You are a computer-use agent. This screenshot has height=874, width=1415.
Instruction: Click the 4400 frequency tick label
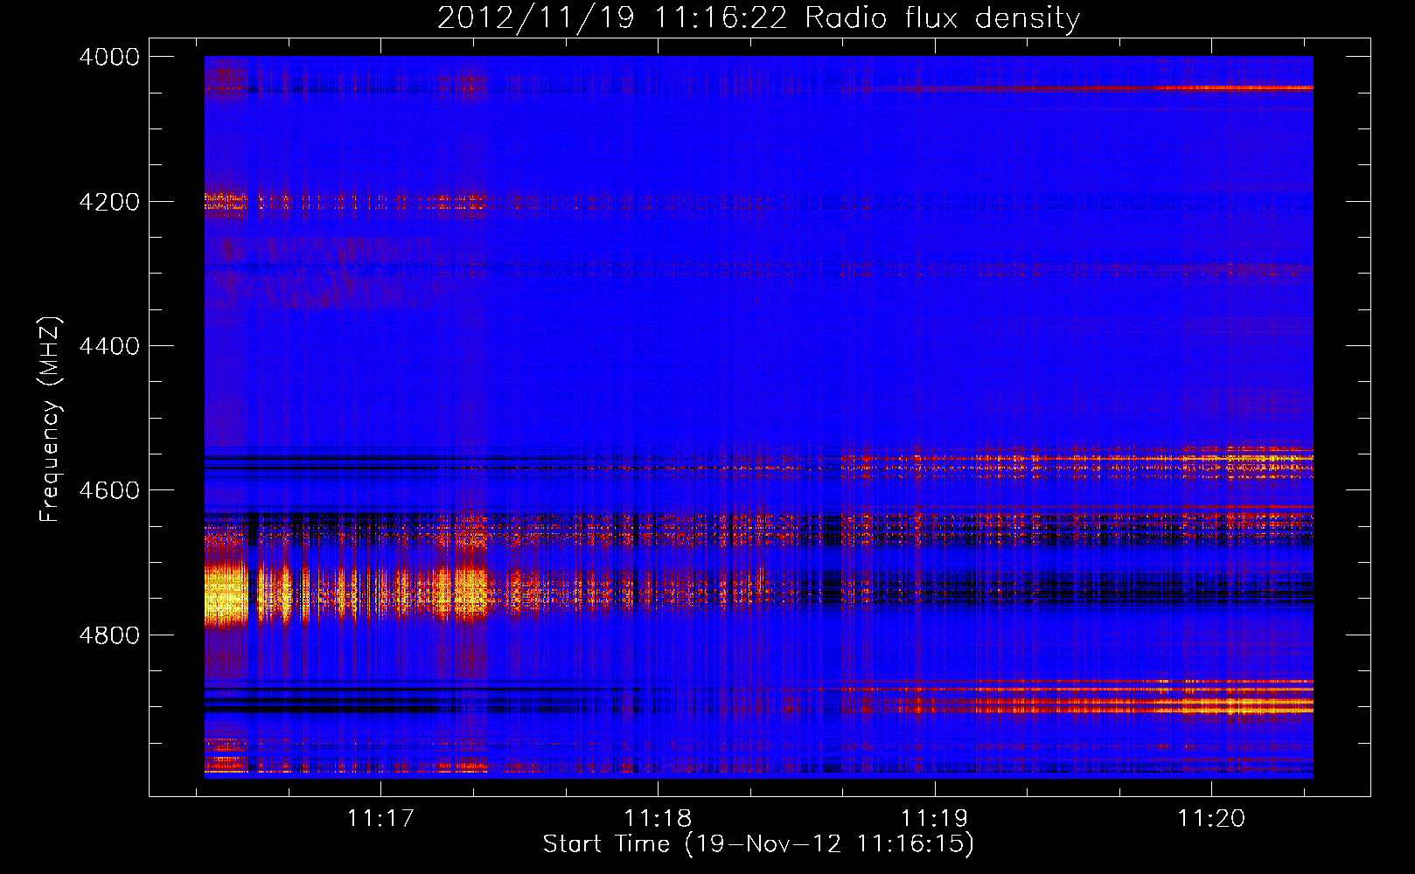[x=109, y=346]
